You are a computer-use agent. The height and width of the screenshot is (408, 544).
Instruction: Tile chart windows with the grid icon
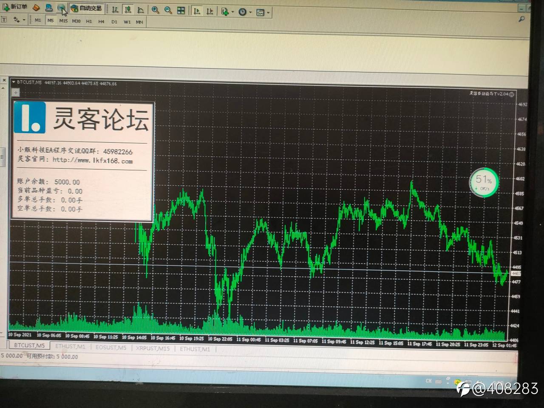click(181, 11)
